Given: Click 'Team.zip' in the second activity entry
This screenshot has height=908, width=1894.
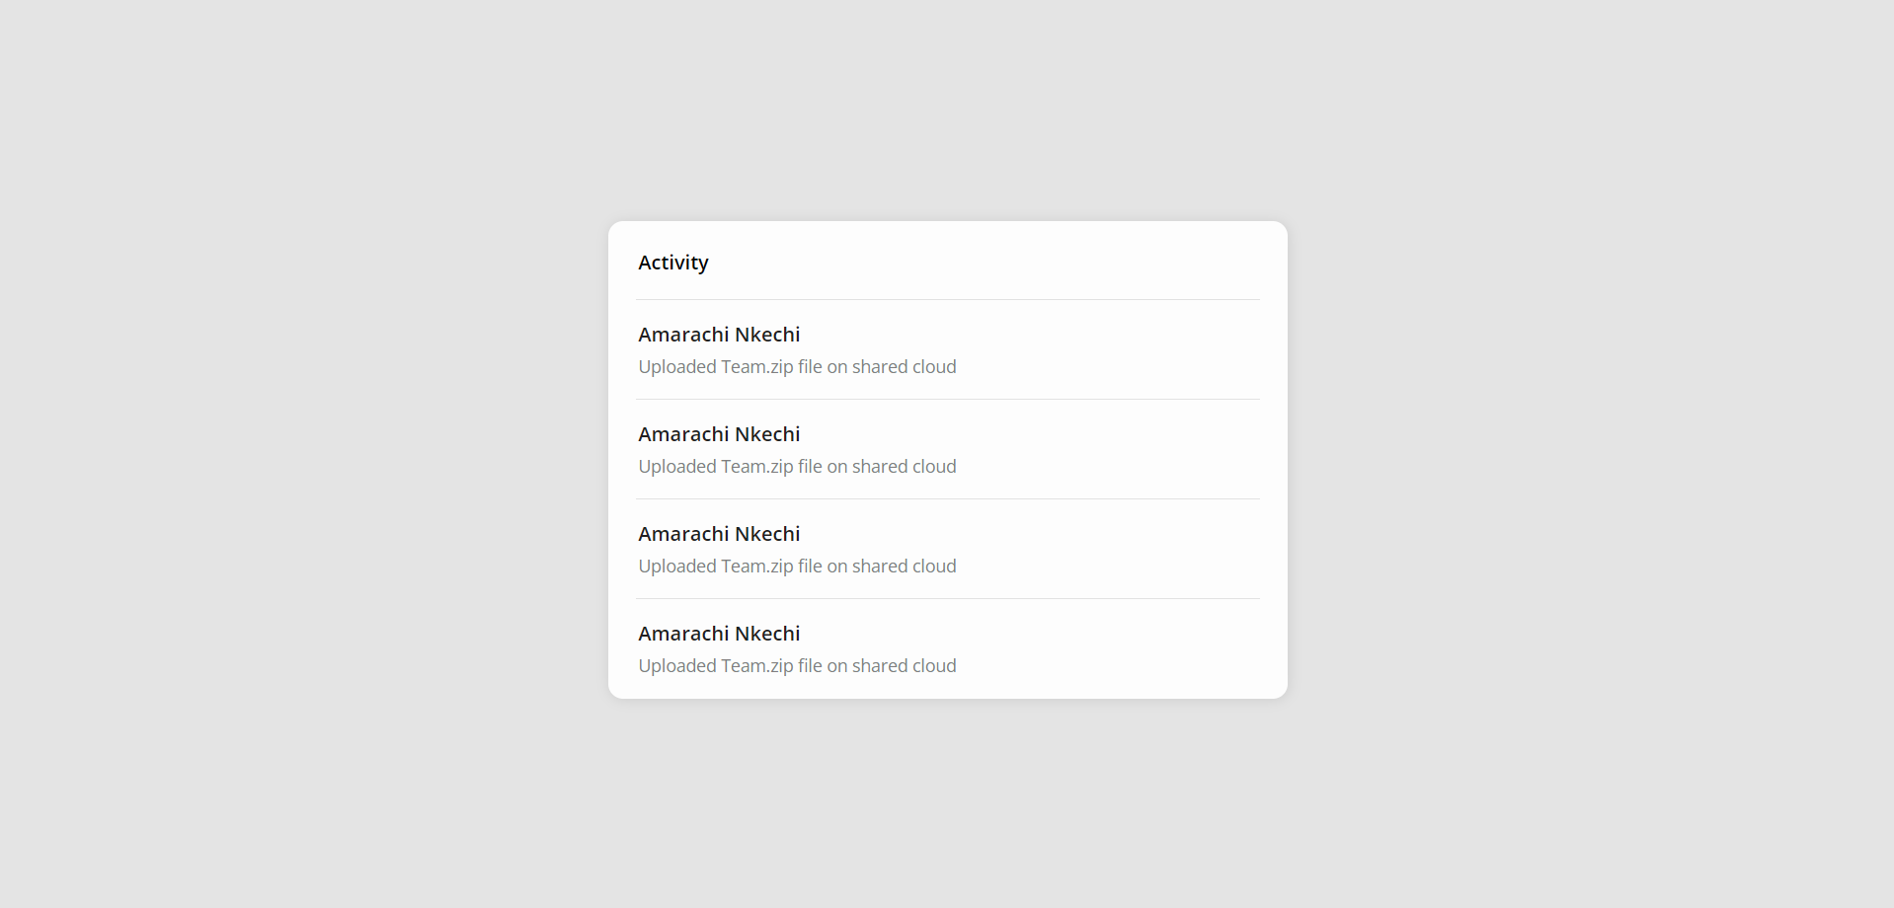Looking at the screenshot, I should point(757,467).
